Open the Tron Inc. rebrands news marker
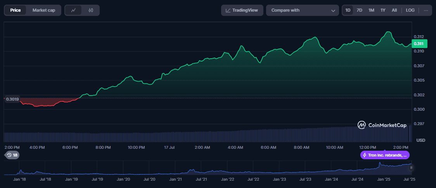 click(385, 155)
